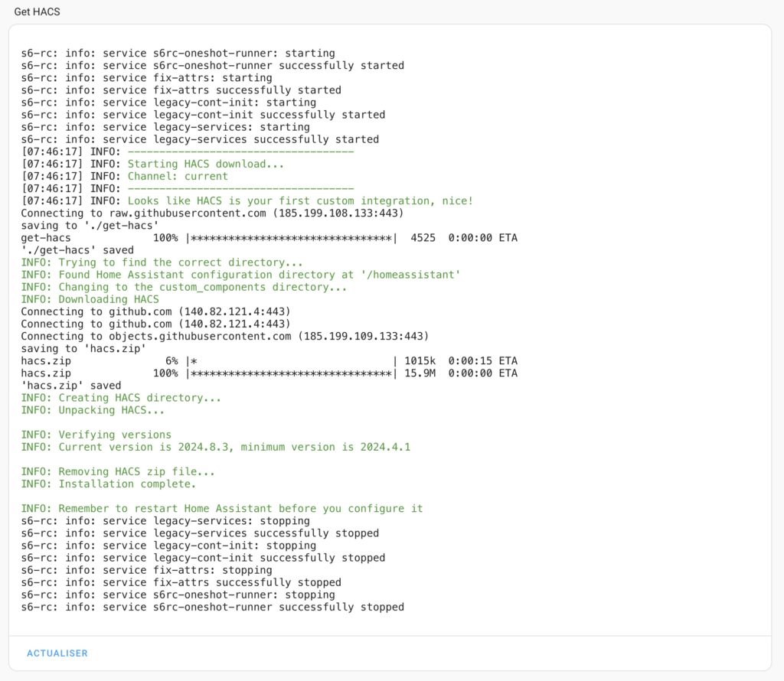
Task: Click the 'Channel: current' log entry
Action: [178, 176]
